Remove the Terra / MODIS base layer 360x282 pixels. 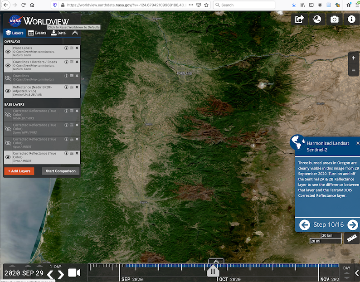click(x=77, y=153)
